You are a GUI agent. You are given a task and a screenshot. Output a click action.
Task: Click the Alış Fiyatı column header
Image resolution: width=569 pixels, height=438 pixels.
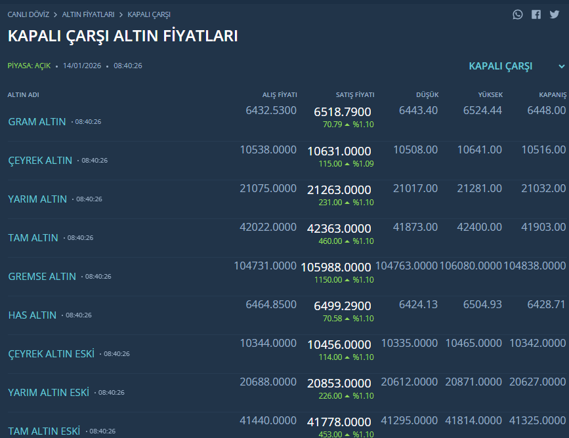[280, 95]
